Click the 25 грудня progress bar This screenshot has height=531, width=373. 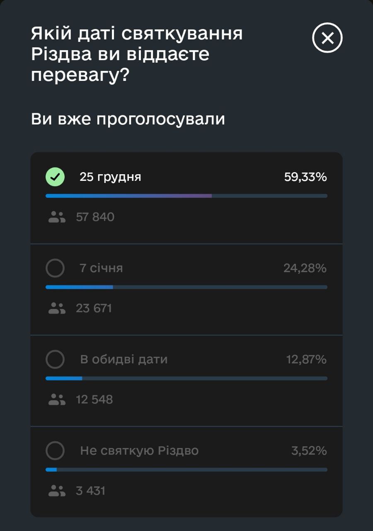click(186, 196)
